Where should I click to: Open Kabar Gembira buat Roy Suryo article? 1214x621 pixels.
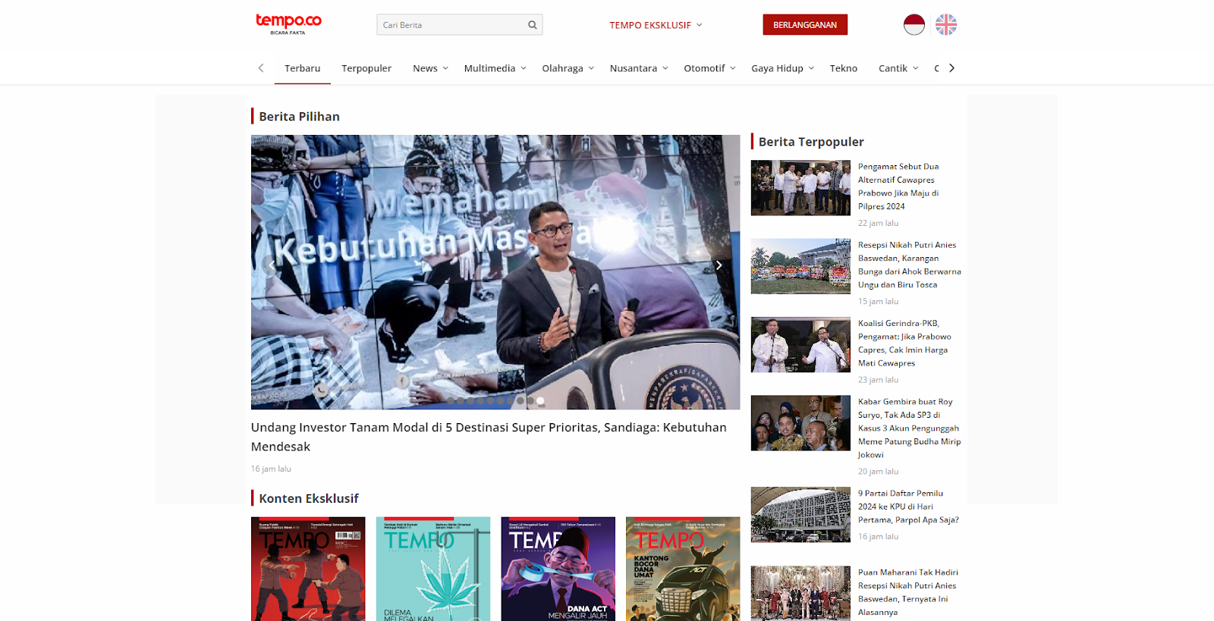click(x=909, y=428)
